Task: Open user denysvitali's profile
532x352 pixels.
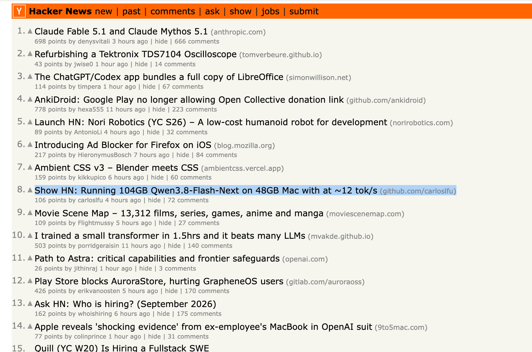Action: point(94,41)
